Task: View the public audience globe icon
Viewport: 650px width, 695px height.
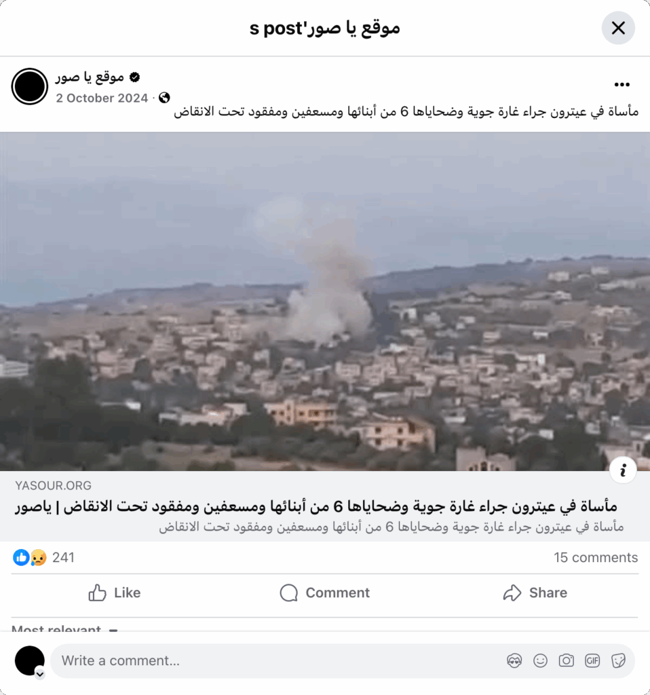Action: [x=164, y=98]
